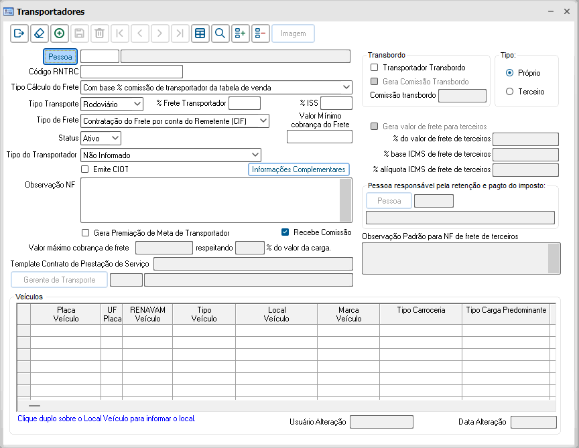Enable Gera Premiação de Meta de Transportador

pos(85,233)
